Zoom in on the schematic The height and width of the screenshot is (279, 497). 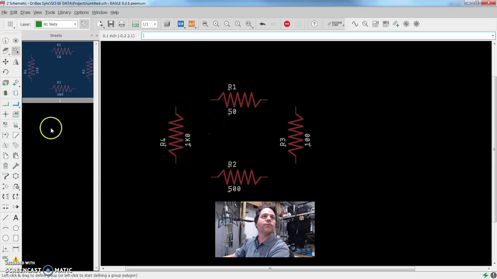point(216,24)
